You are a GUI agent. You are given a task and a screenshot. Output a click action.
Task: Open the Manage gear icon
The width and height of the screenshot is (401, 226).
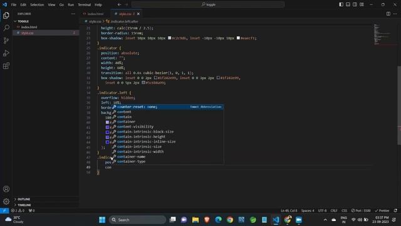click(6, 202)
